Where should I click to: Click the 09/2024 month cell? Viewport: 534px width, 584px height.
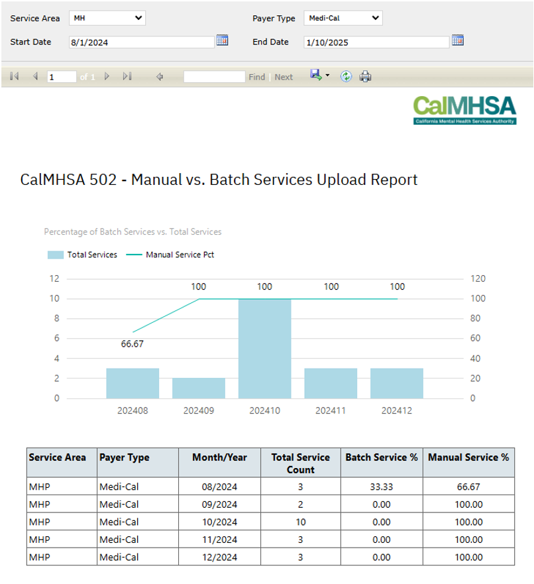point(219,504)
